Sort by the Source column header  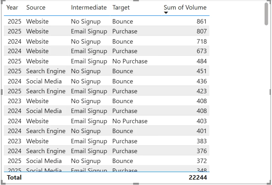[36, 7]
